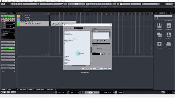Click the Reset All button
Viewport: 175px width, 98px height.
point(98,69)
